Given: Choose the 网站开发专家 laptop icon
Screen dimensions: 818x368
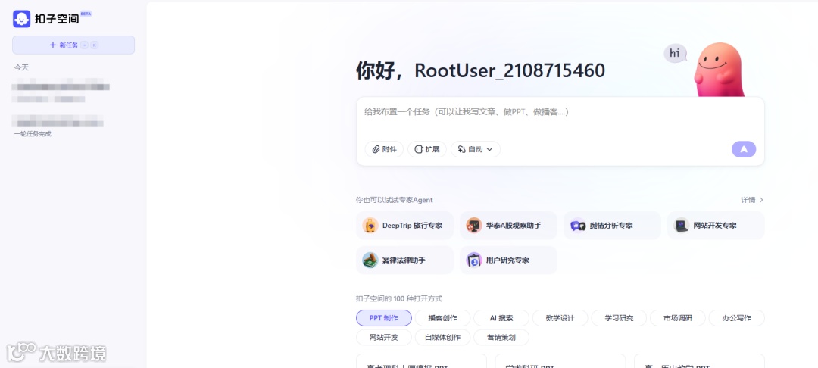Looking at the screenshot, I should [x=682, y=226].
